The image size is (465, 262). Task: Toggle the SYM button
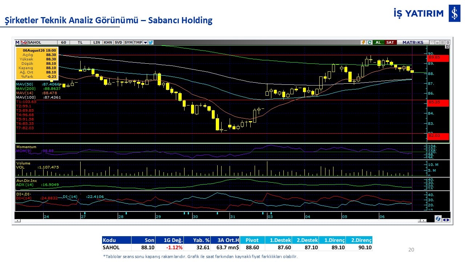point(128,42)
